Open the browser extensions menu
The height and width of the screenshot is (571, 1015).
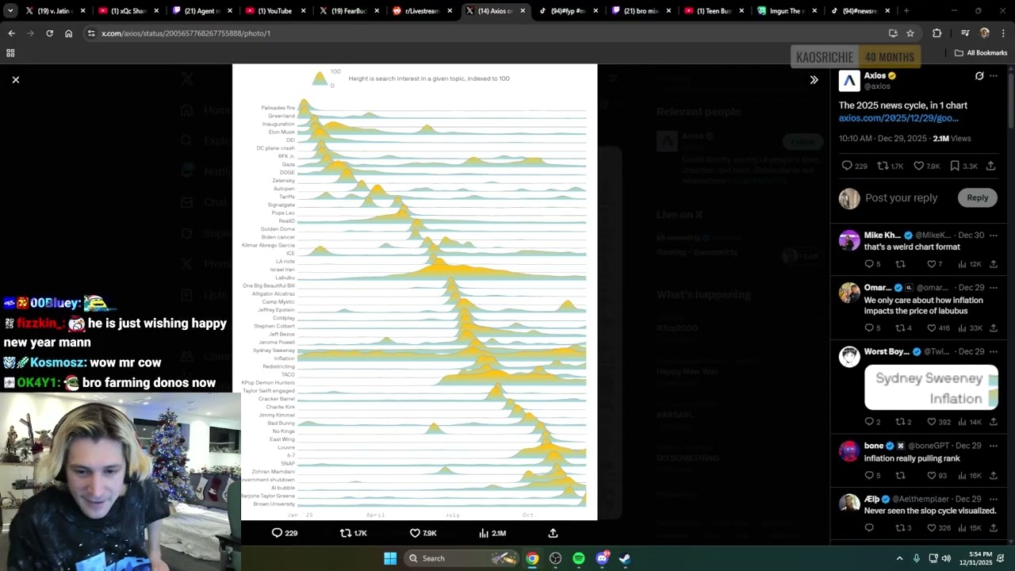click(936, 33)
